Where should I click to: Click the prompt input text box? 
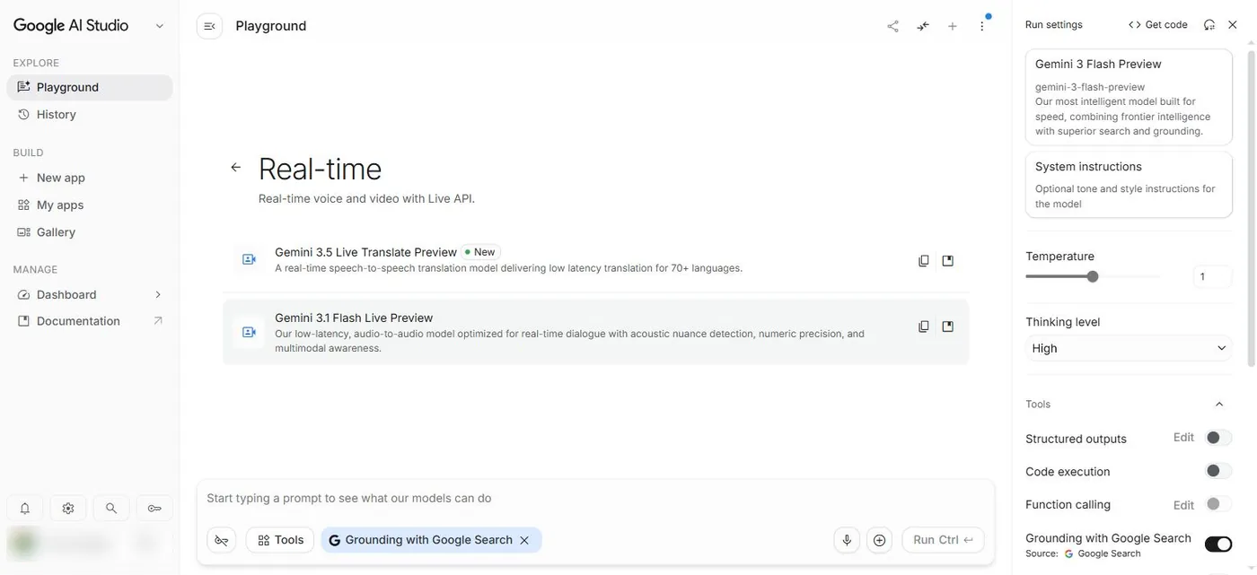pos(595,498)
